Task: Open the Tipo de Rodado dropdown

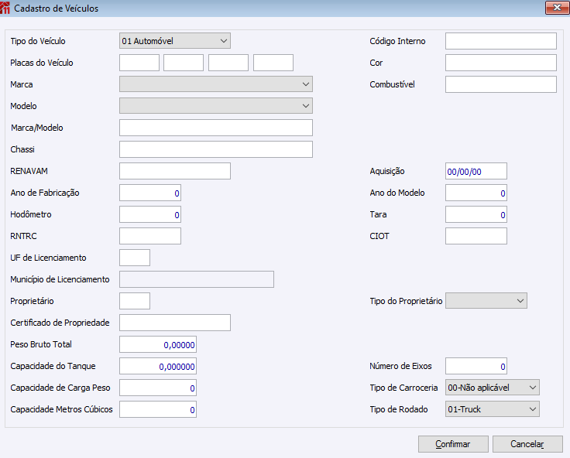Action: [x=493, y=409]
